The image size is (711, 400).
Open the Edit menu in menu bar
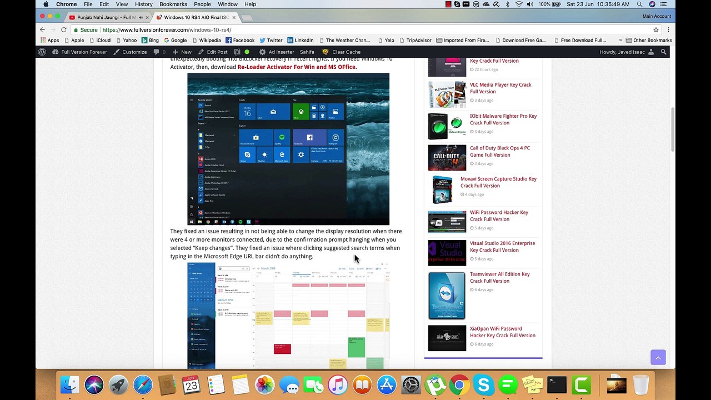[104, 4]
